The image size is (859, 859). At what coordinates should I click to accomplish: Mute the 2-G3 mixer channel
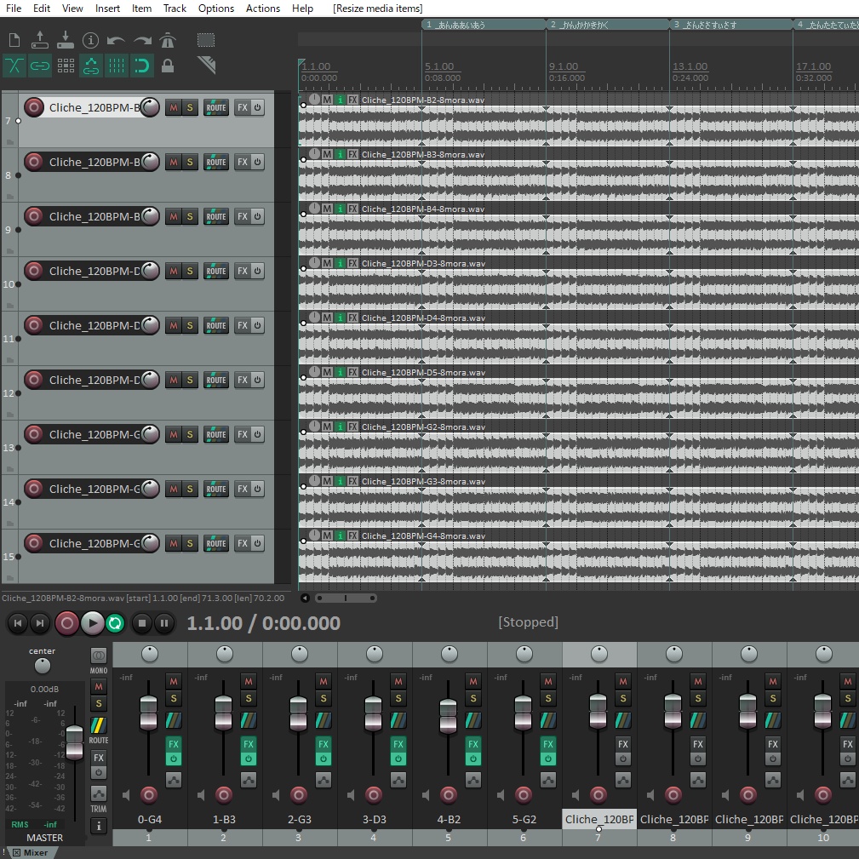tap(324, 682)
